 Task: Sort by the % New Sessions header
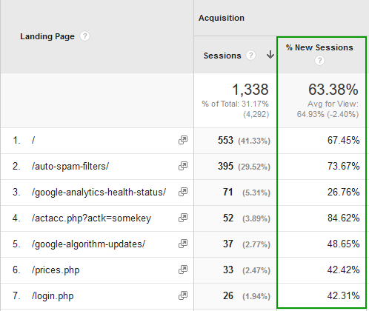tap(319, 47)
